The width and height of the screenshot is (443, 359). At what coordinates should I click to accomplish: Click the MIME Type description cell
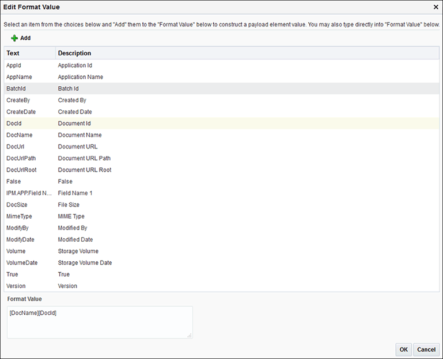point(71,216)
